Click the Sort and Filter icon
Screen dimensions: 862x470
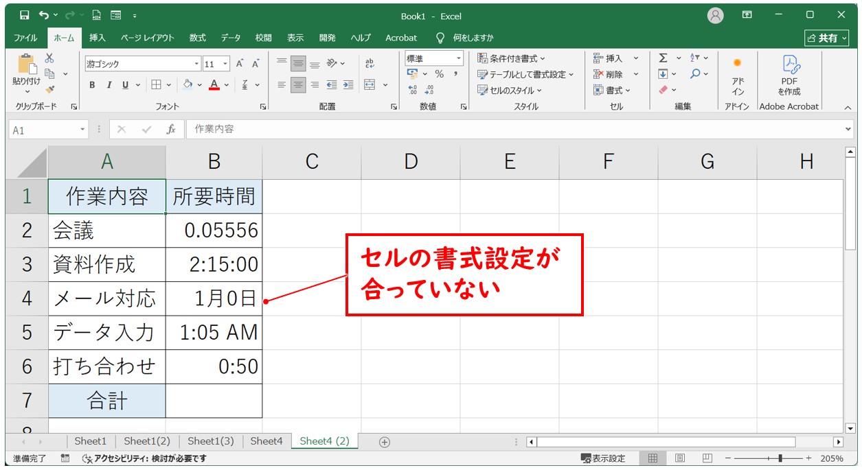pyautogui.click(x=695, y=58)
